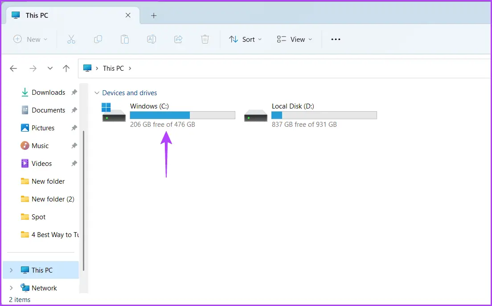Expand the Network tree node
The width and height of the screenshot is (492, 306).
coord(11,288)
